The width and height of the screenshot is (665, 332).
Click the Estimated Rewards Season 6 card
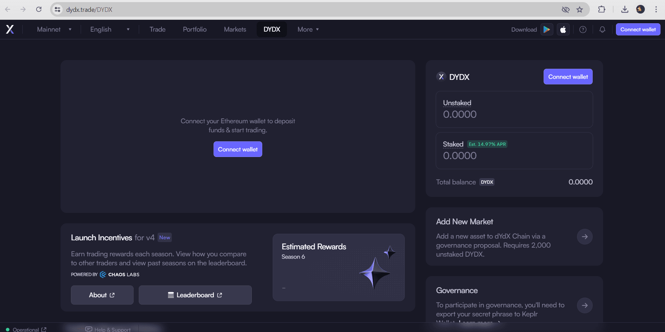coord(339,267)
